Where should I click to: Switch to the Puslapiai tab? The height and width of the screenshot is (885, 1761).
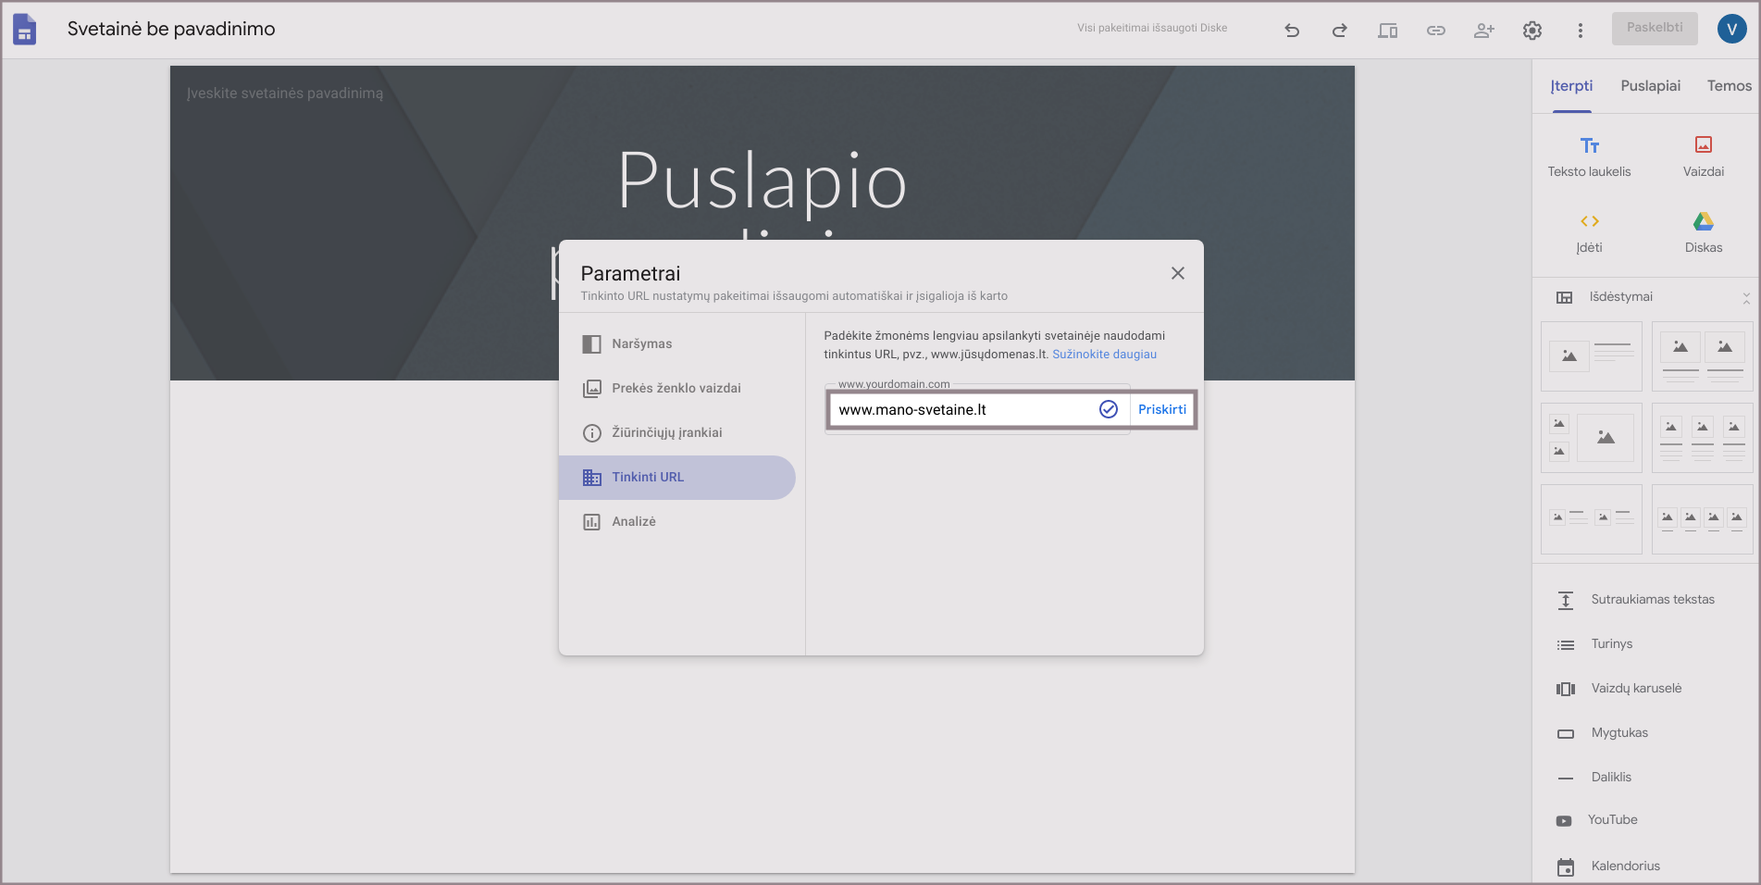point(1650,86)
